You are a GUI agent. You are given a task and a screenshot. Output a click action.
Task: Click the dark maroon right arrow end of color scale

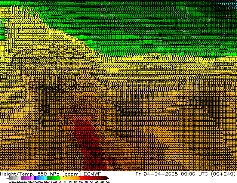107,178
